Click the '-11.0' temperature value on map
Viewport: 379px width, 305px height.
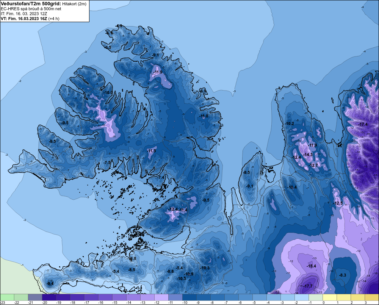[204, 116]
